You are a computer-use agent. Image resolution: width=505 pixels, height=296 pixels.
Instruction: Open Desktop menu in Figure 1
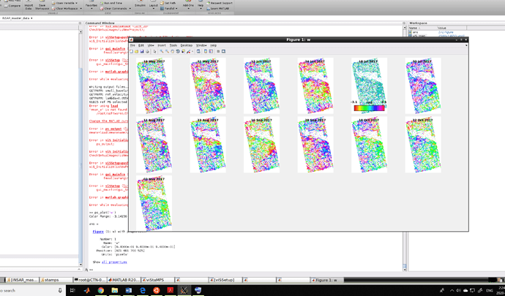pos(187,45)
